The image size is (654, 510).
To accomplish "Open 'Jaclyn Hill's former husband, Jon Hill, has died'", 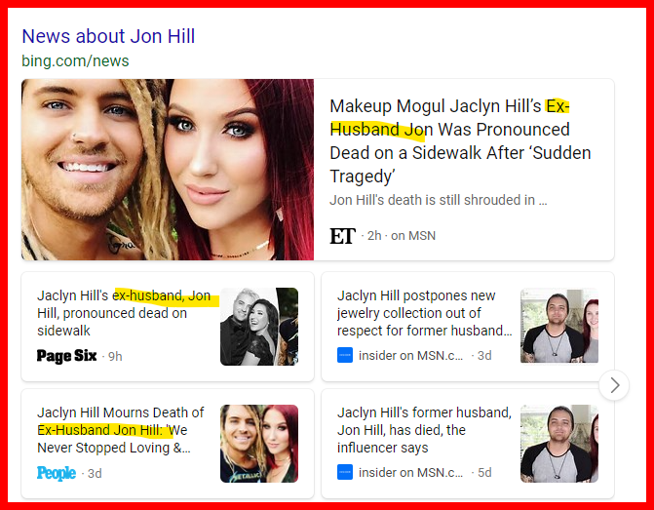I will click(424, 430).
